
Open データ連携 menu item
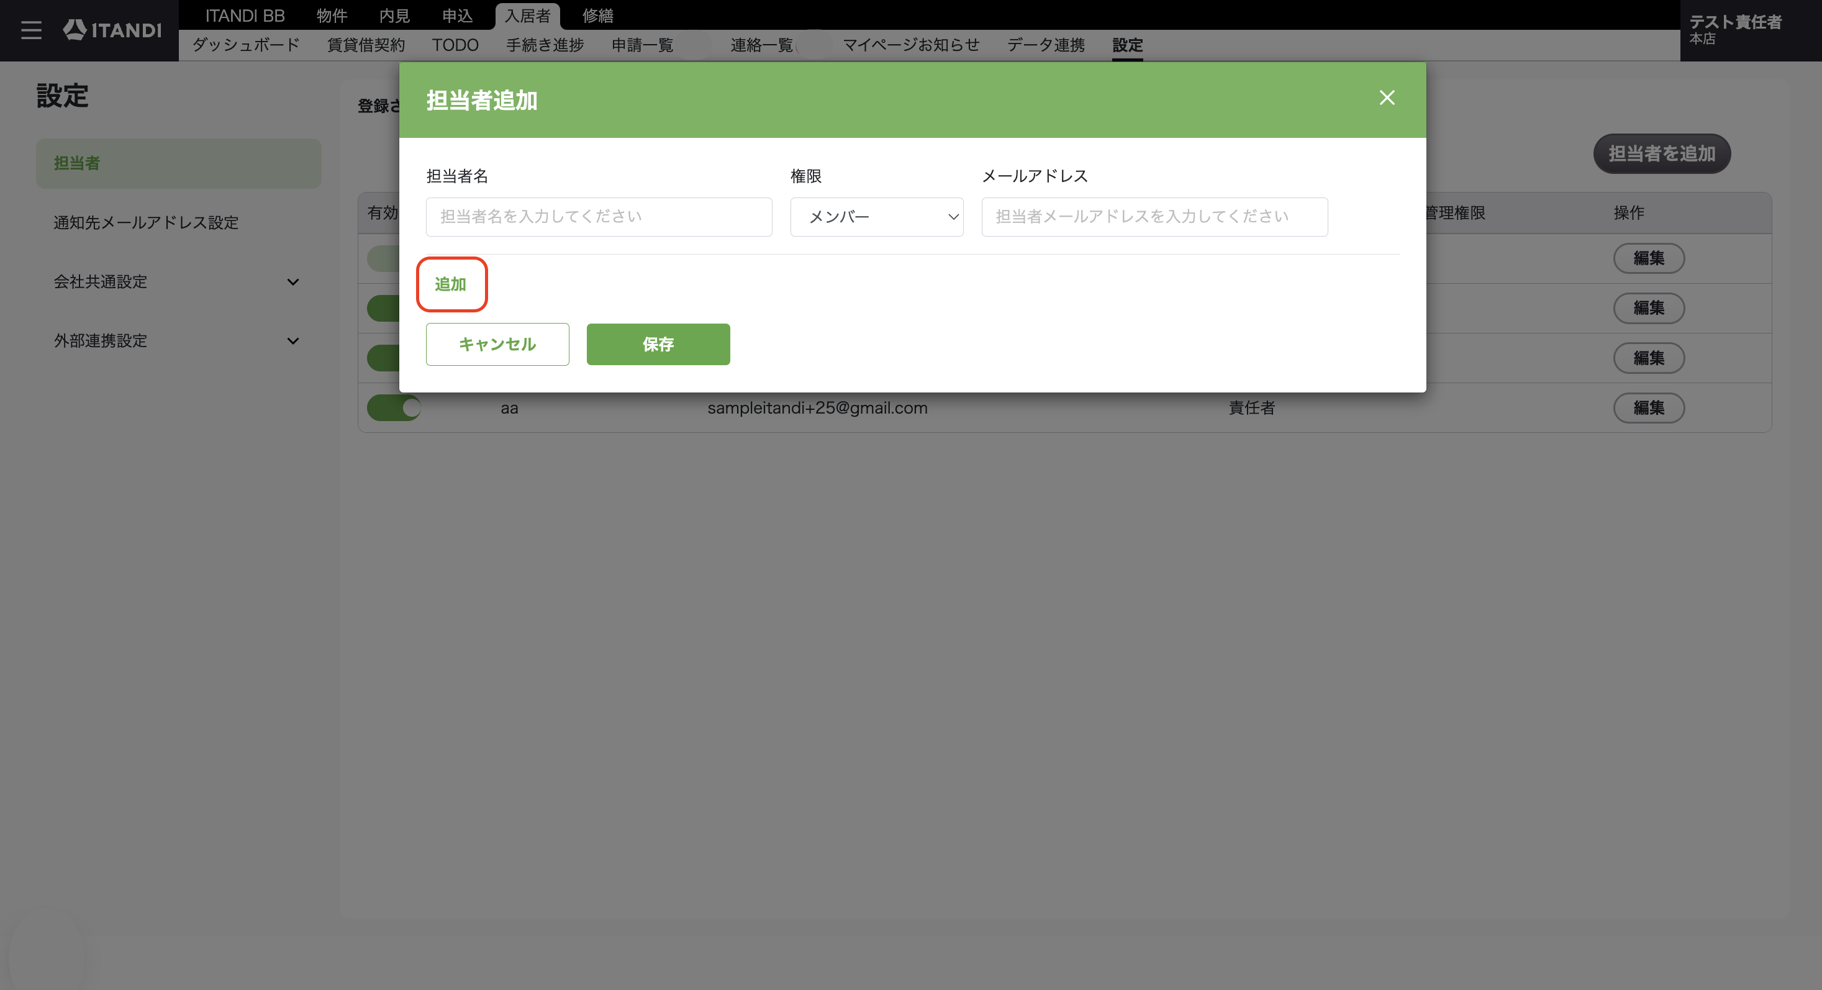tap(1045, 45)
